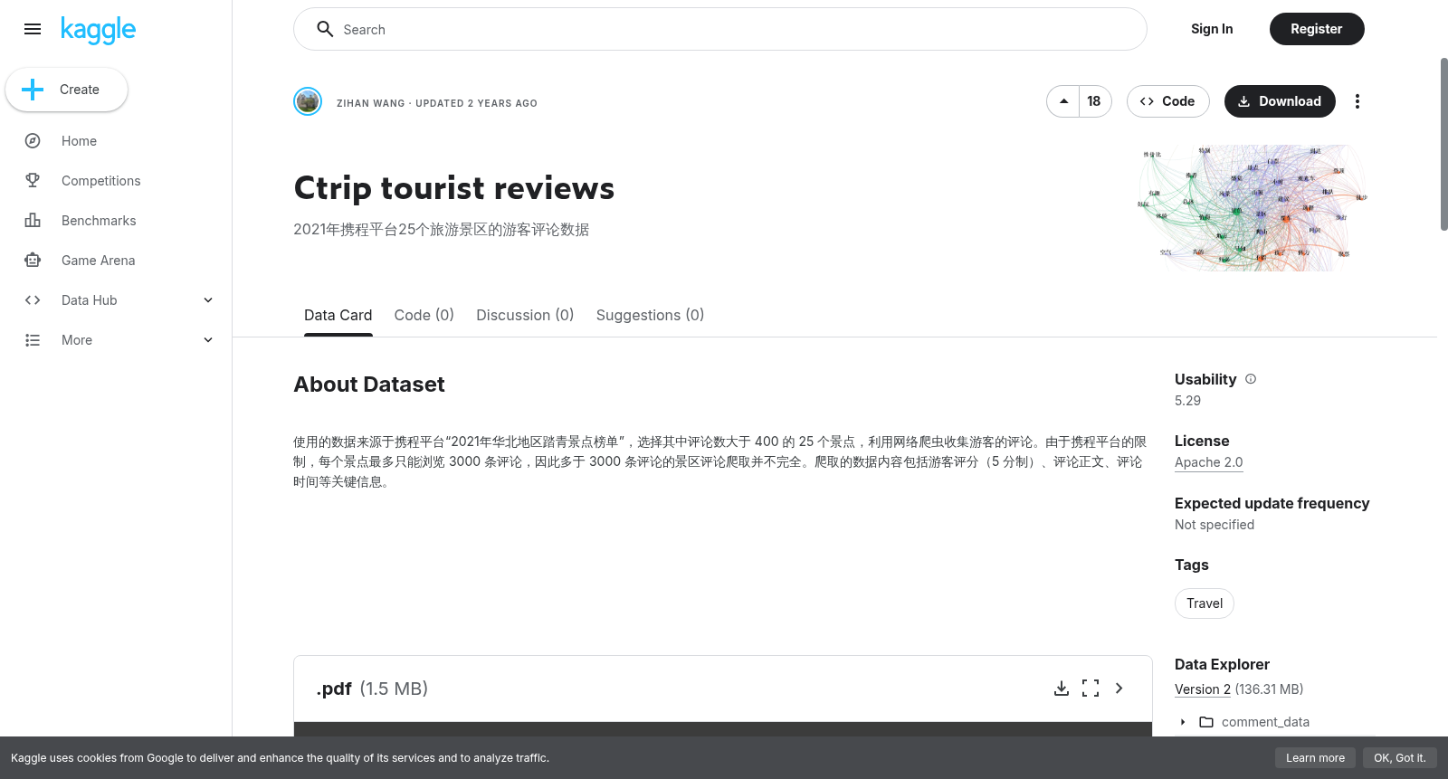Select the Data Card tab
The width and height of the screenshot is (1448, 779).
coord(338,315)
